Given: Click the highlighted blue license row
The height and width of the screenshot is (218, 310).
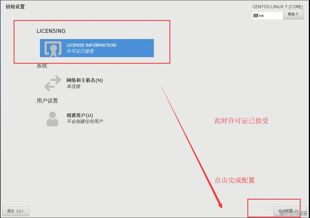Looking at the screenshot, I should [96, 48].
